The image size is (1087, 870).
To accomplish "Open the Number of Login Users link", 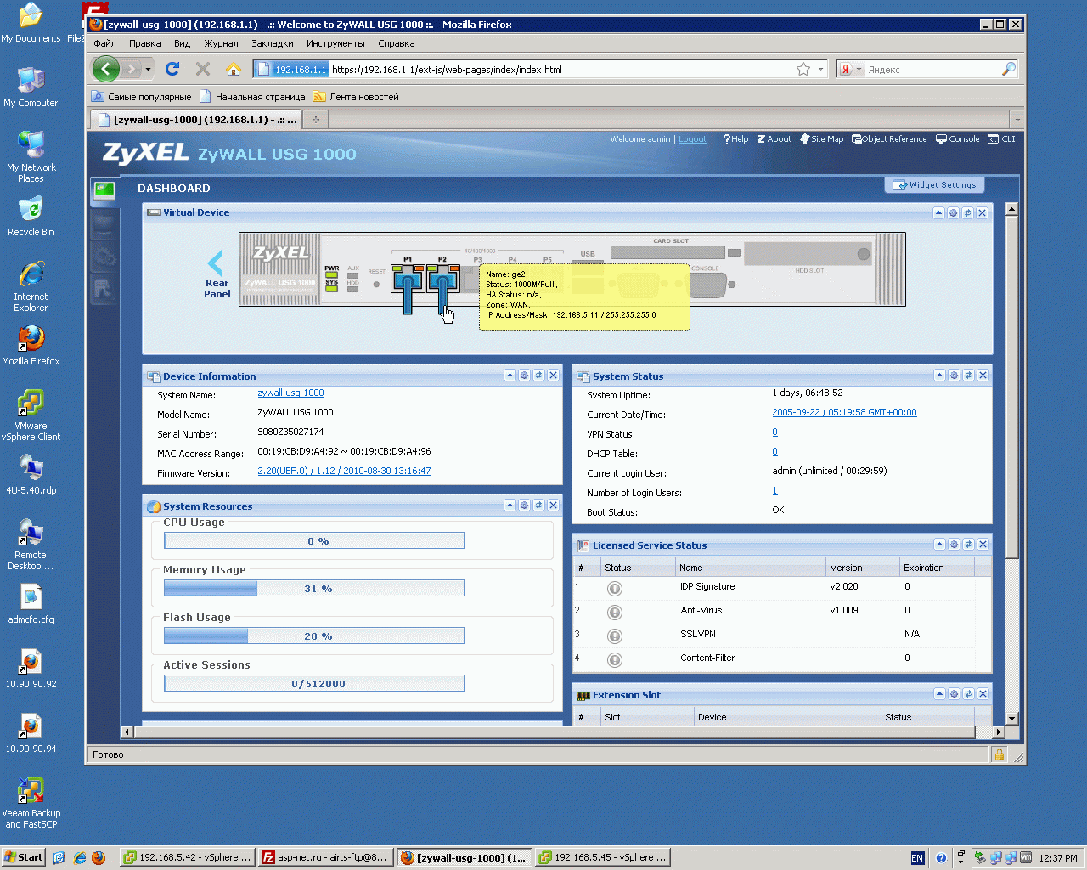I will [x=774, y=491].
